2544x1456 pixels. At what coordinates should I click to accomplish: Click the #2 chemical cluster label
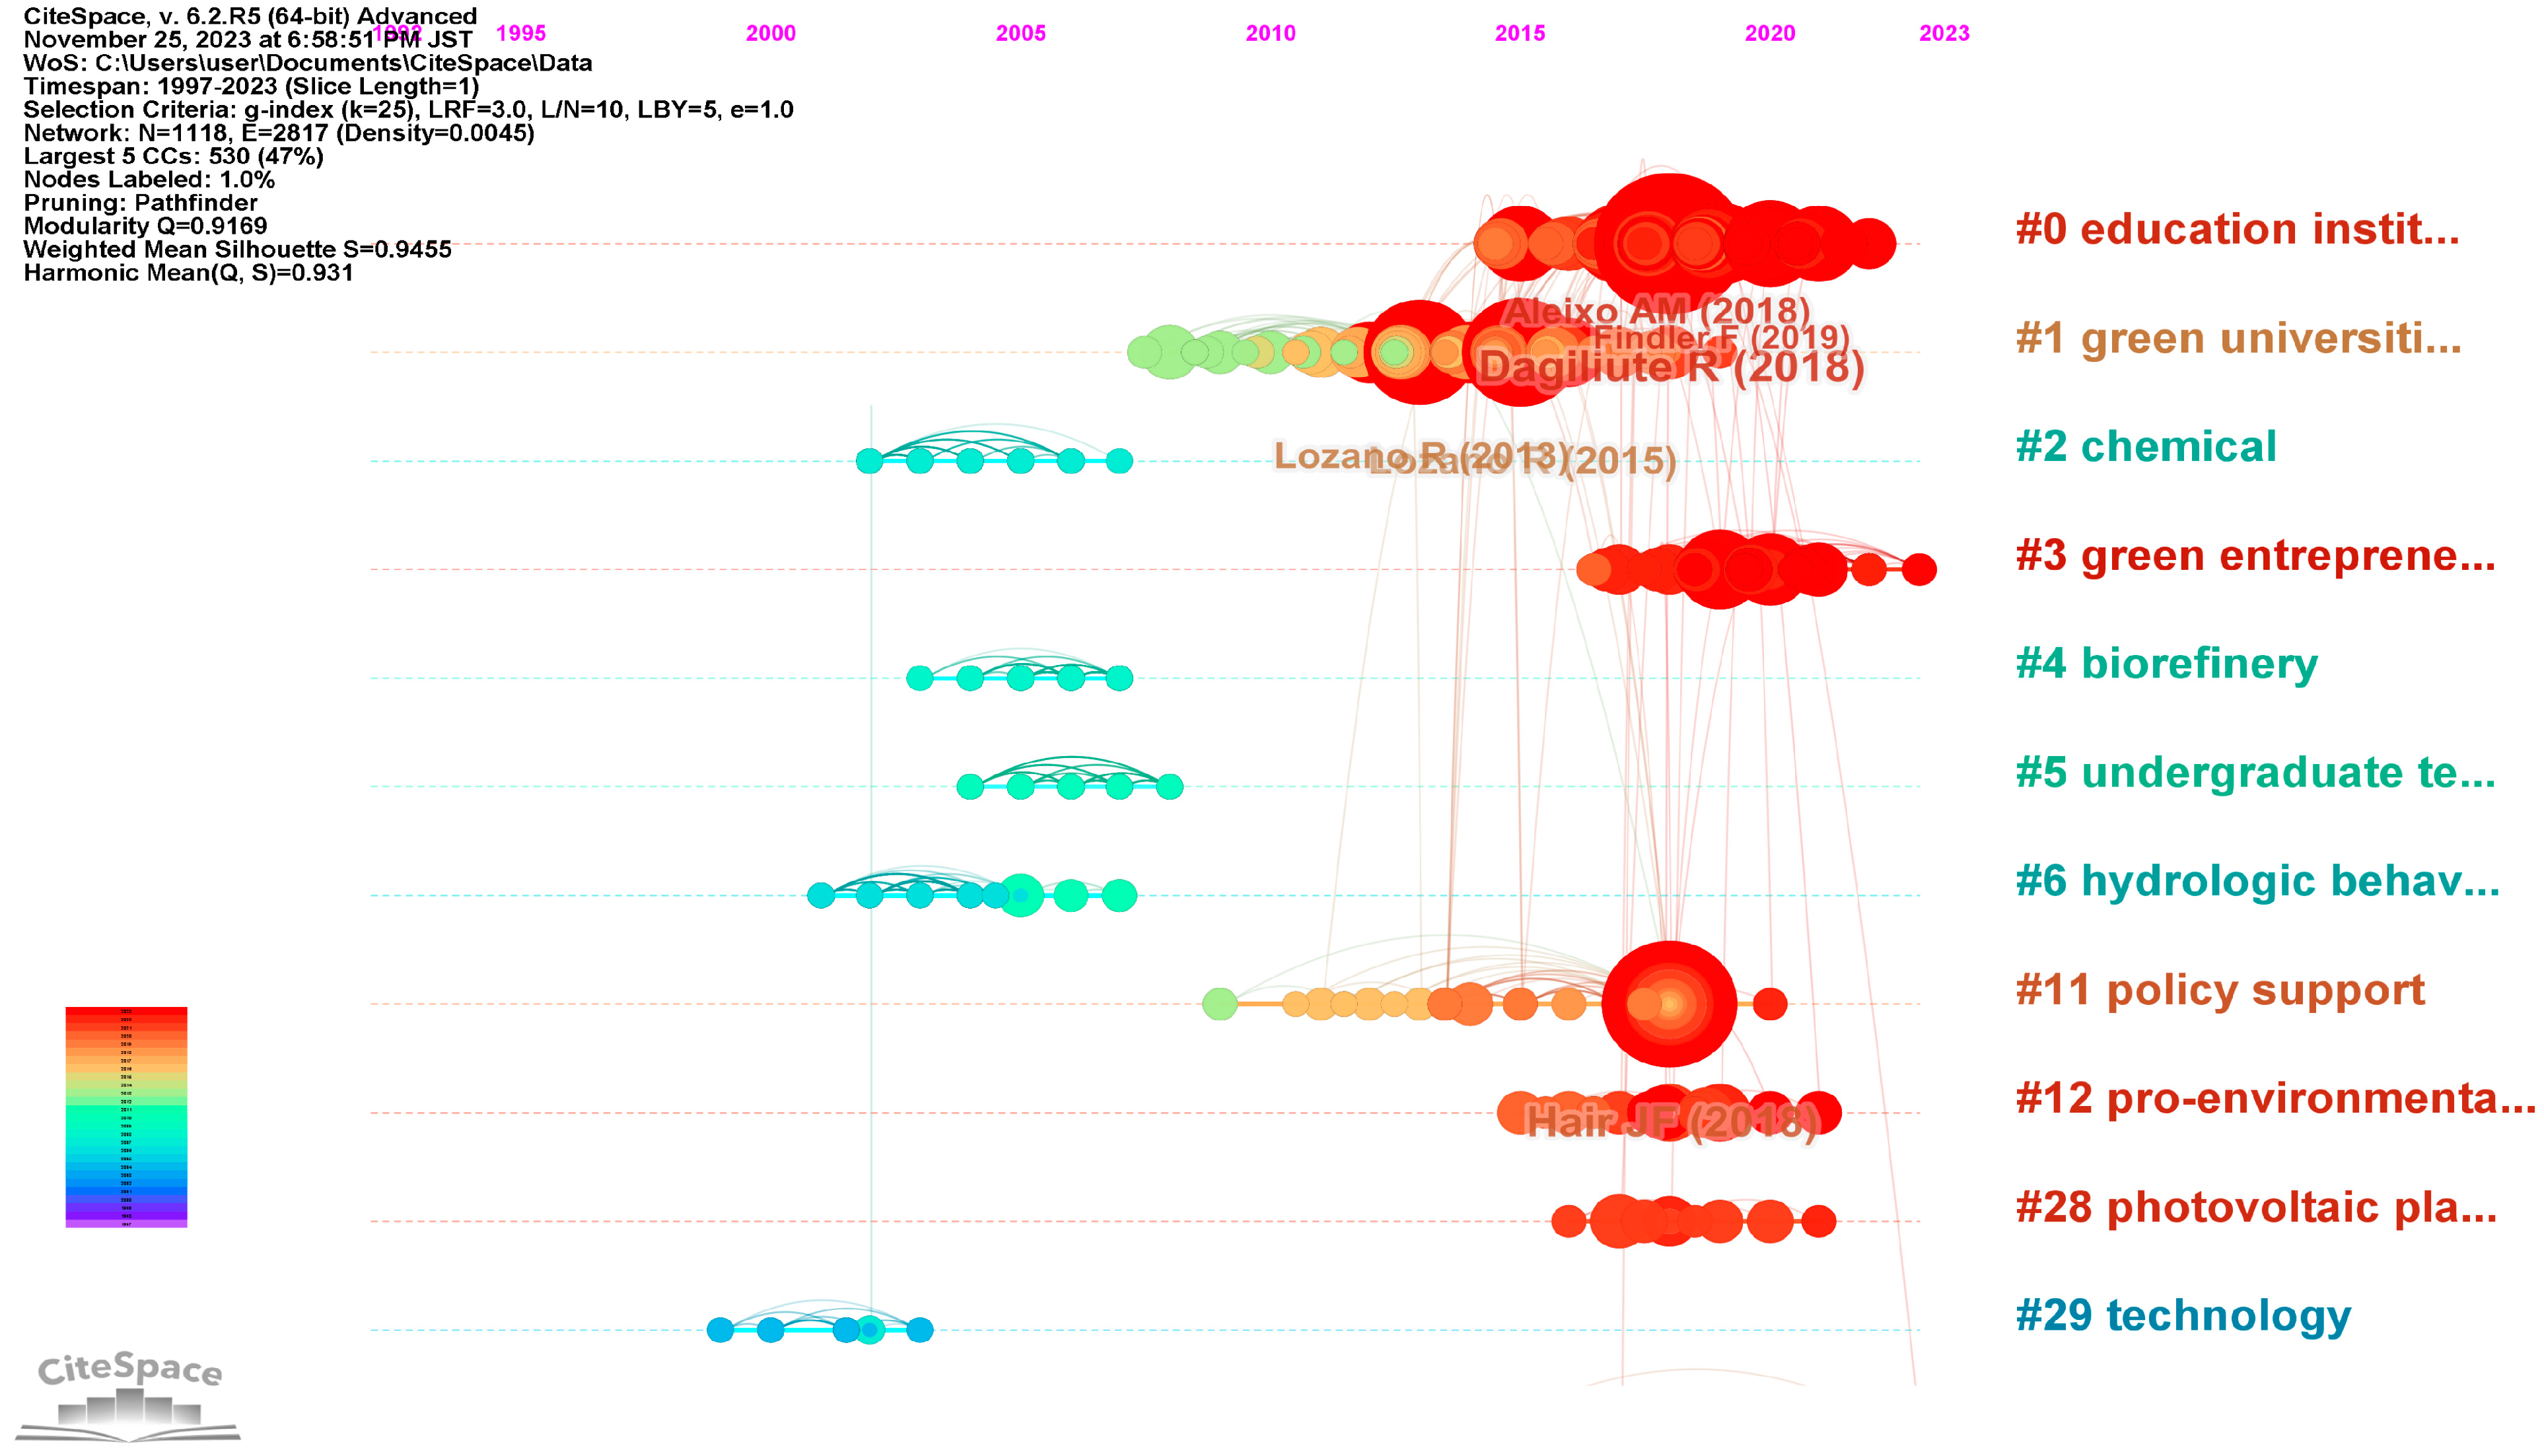2145,446
